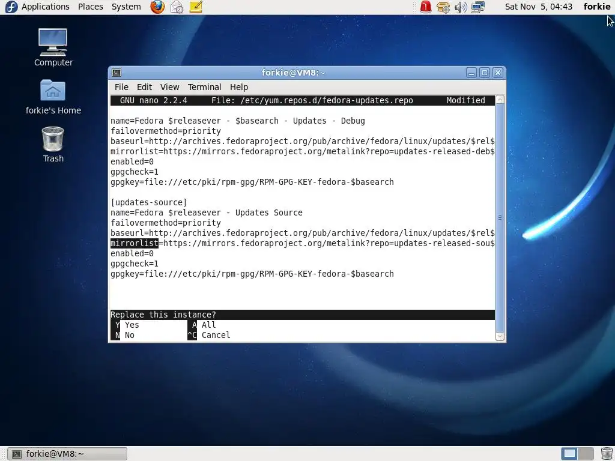This screenshot has width=615, height=461.
Task: Click the 'name=Fedora $releasever - Updates Source' line
Action: tap(207, 213)
